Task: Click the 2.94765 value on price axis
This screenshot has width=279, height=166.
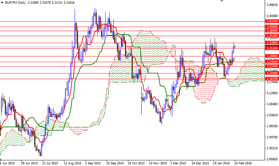Action: pos(272,137)
